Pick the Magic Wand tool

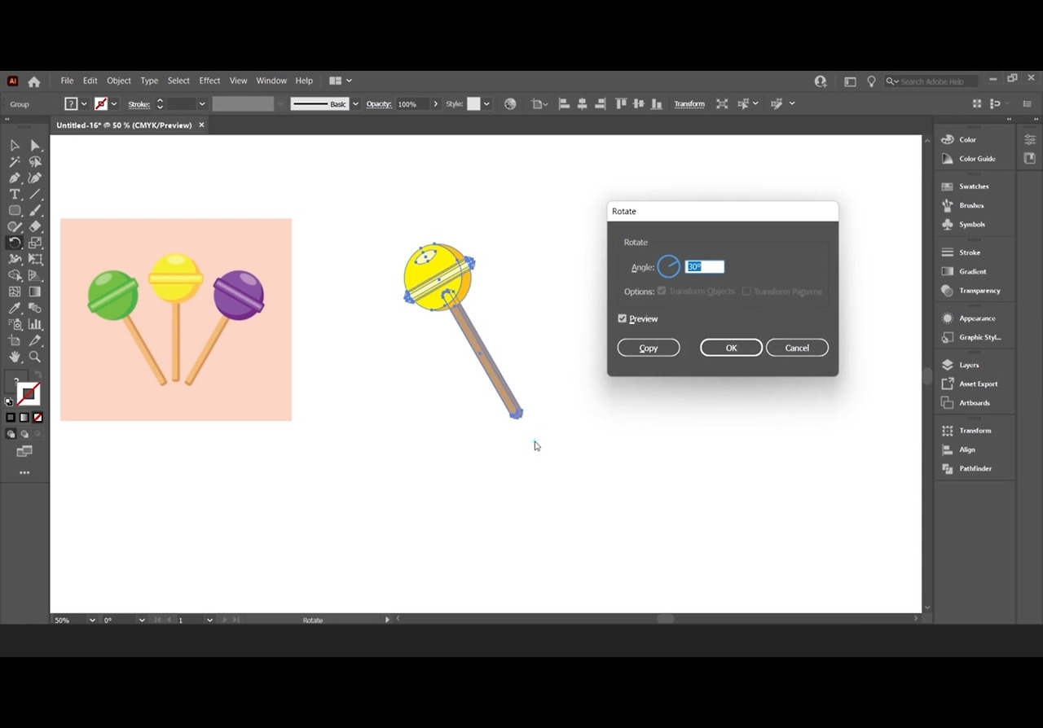(x=15, y=162)
